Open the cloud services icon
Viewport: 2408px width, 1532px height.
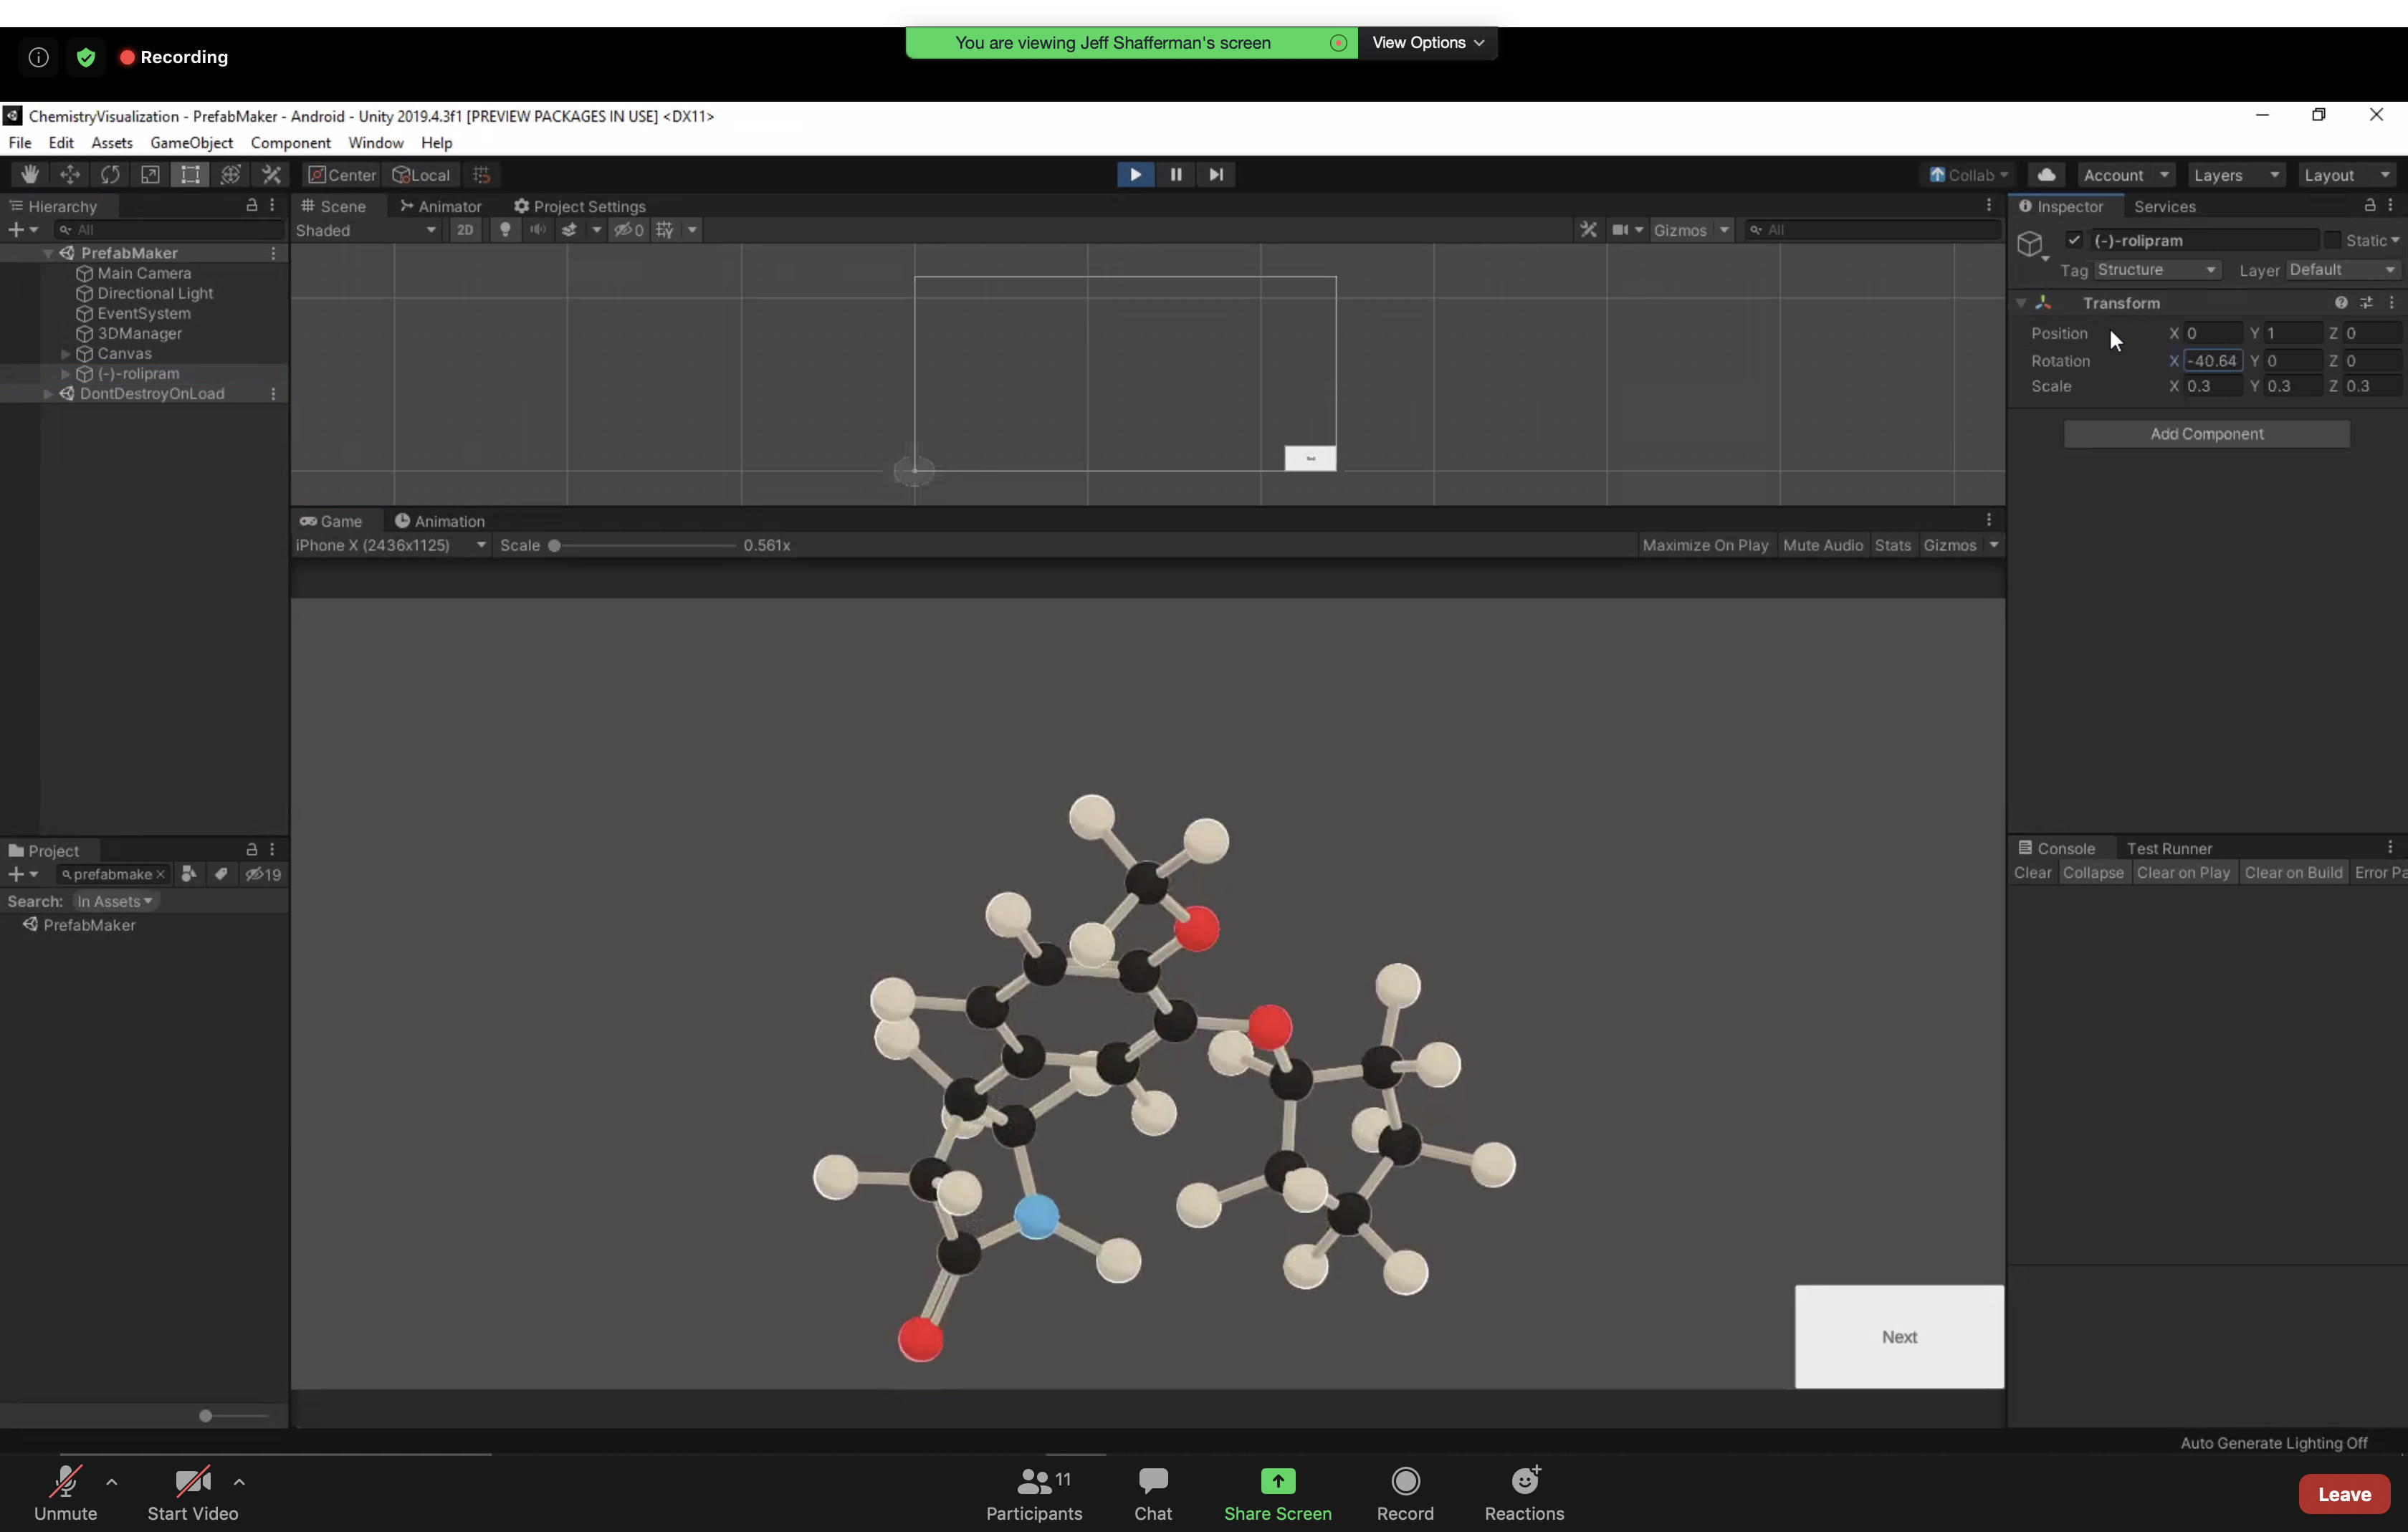tap(2047, 174)
